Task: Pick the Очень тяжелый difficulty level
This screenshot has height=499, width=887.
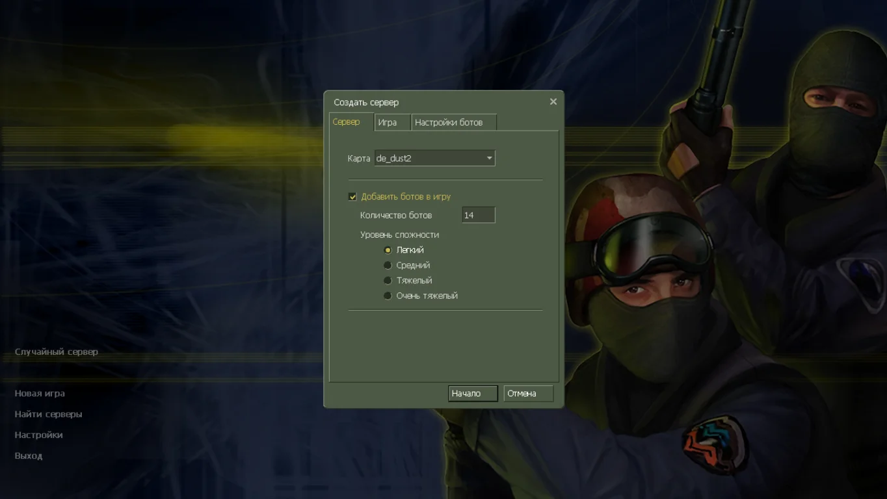Action: (x=388, y=296)
